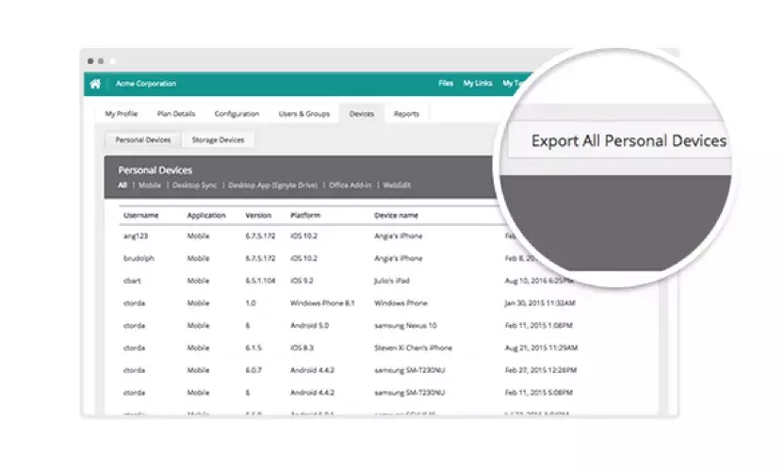Filter by Desktop App (Egnyte Drive)
The width and height of the screenshot is (784, 471).
click(x=272, y=185)
